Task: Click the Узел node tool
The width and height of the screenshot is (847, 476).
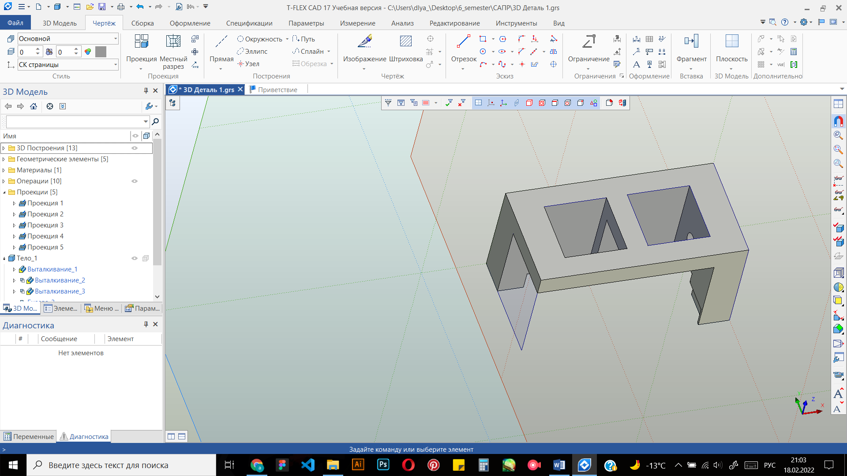Action: 248,64
